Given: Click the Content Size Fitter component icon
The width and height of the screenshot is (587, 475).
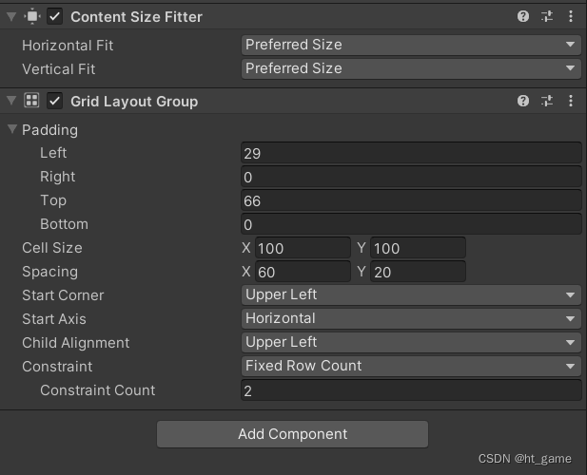Looking at the screenshot, I should pyautogui.click(x=32, y=16).
